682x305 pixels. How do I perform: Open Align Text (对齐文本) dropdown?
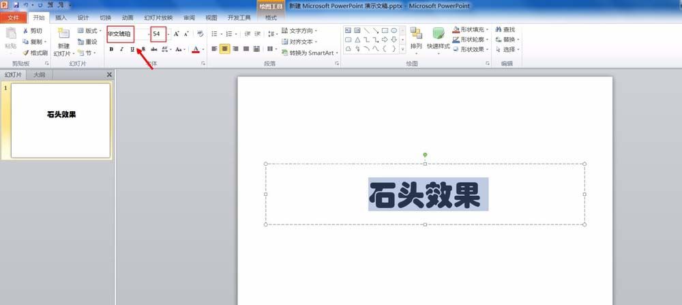299,42
